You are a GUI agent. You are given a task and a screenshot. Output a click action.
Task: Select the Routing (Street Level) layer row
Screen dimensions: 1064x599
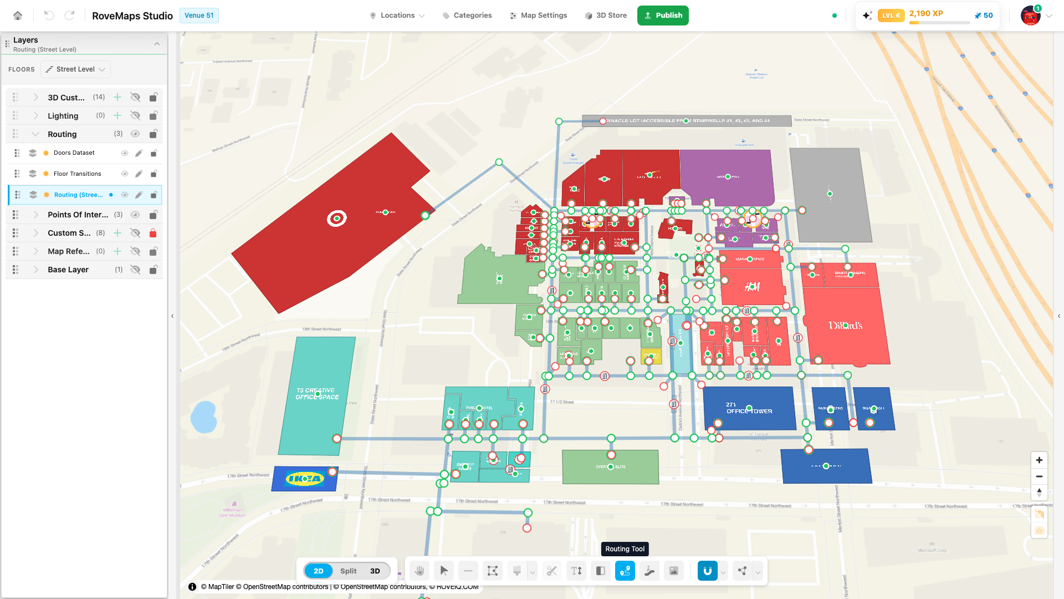point(85,195)
